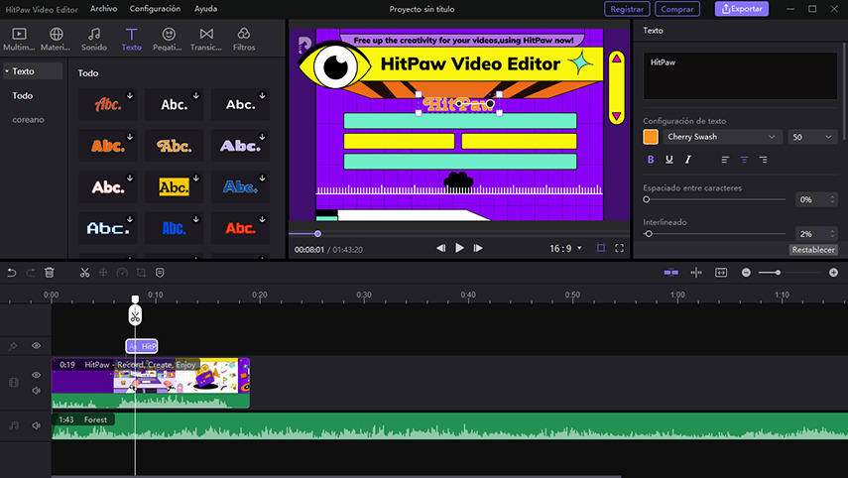Toggle bold text formatting
This screenshot has height=478, width=848.
tap(651, 160)
